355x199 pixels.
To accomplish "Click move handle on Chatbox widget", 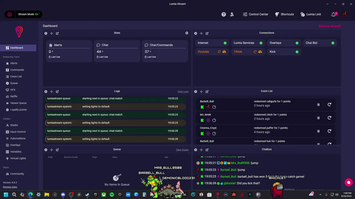I will [201, 150].
